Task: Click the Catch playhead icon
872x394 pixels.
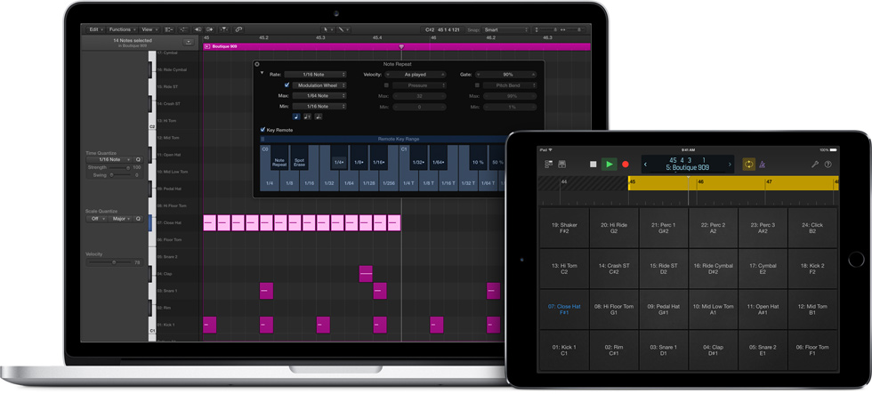Action: (x=224, y=29)
